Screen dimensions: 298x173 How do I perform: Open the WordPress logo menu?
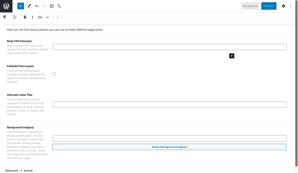coord(6,6)
